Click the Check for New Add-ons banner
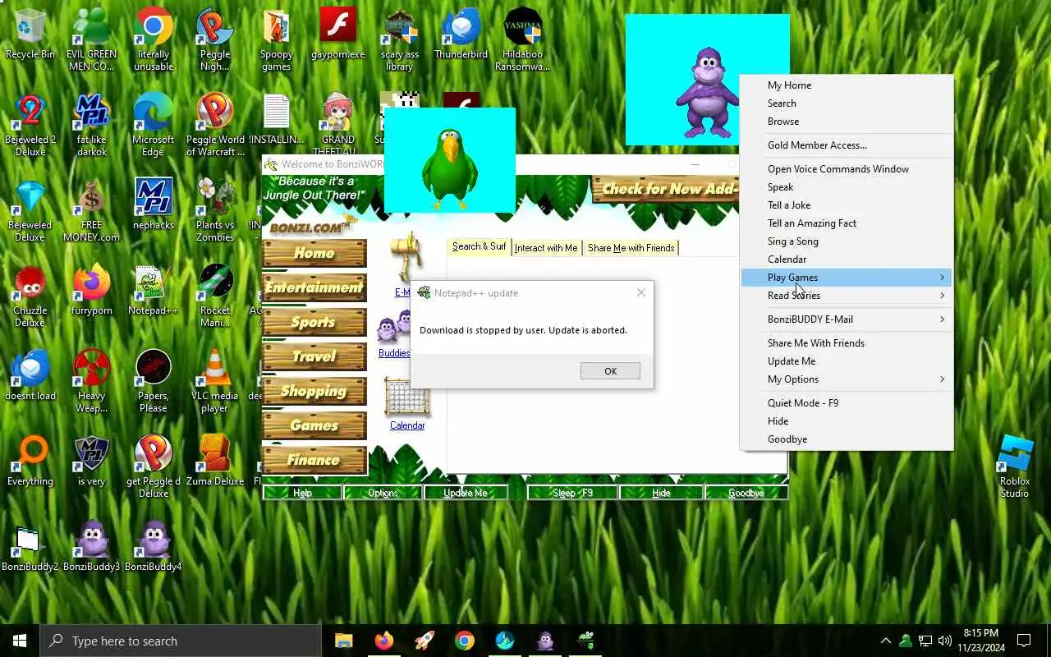 [667, 190]
